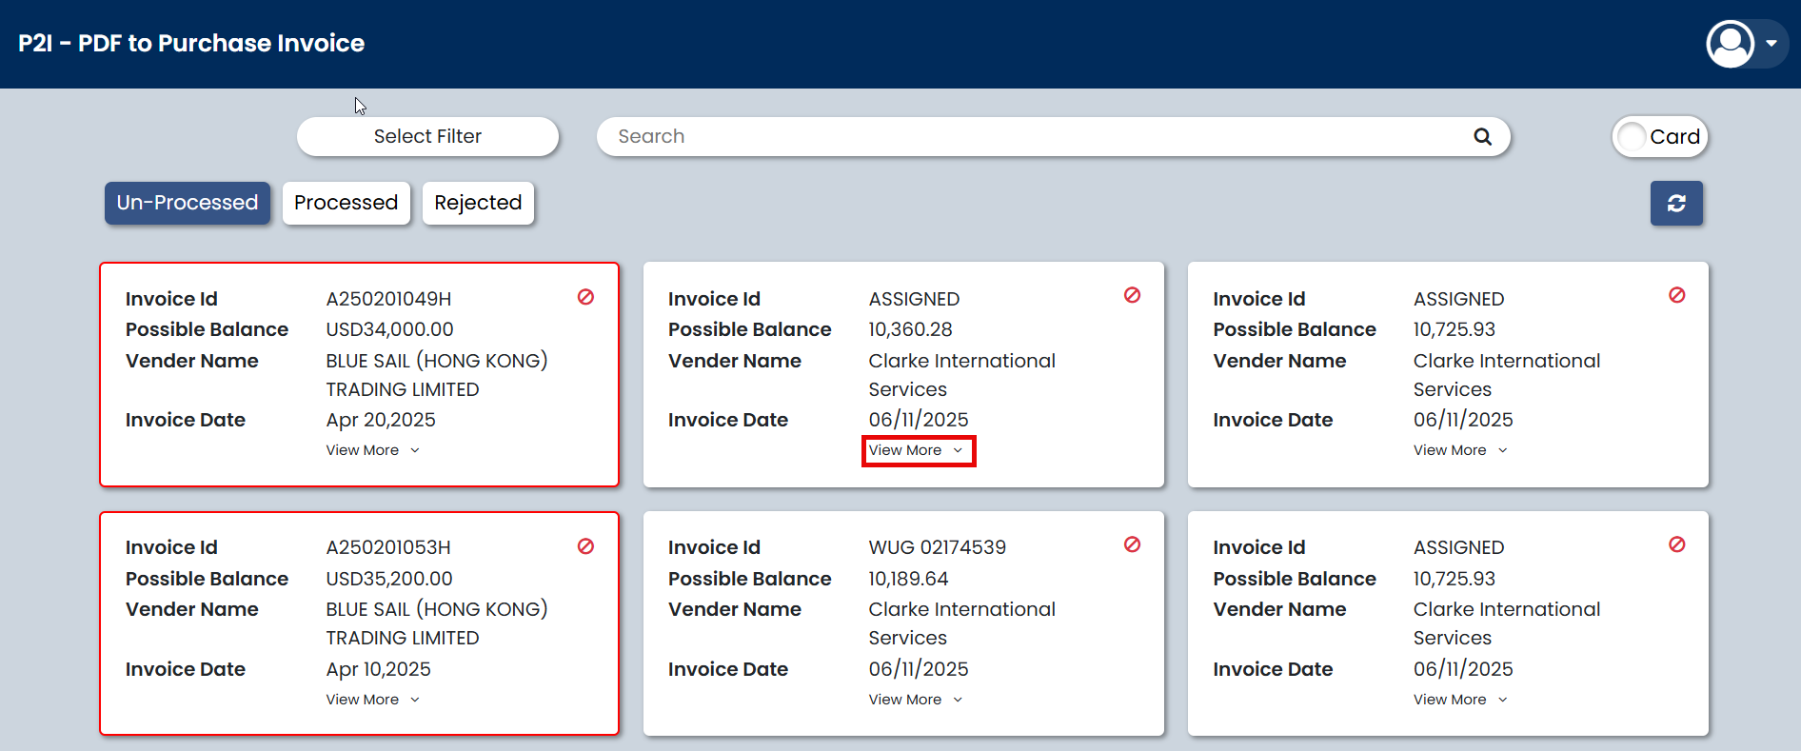This screenshot has width=1801, height=751.
Task: Click reject icon on invoice A250201053H card
Action: pyautogui.click(x=585, y=546)
